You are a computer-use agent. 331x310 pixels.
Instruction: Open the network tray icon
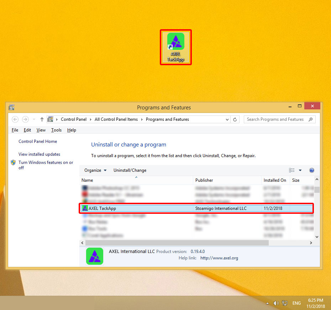click(285, 303)
